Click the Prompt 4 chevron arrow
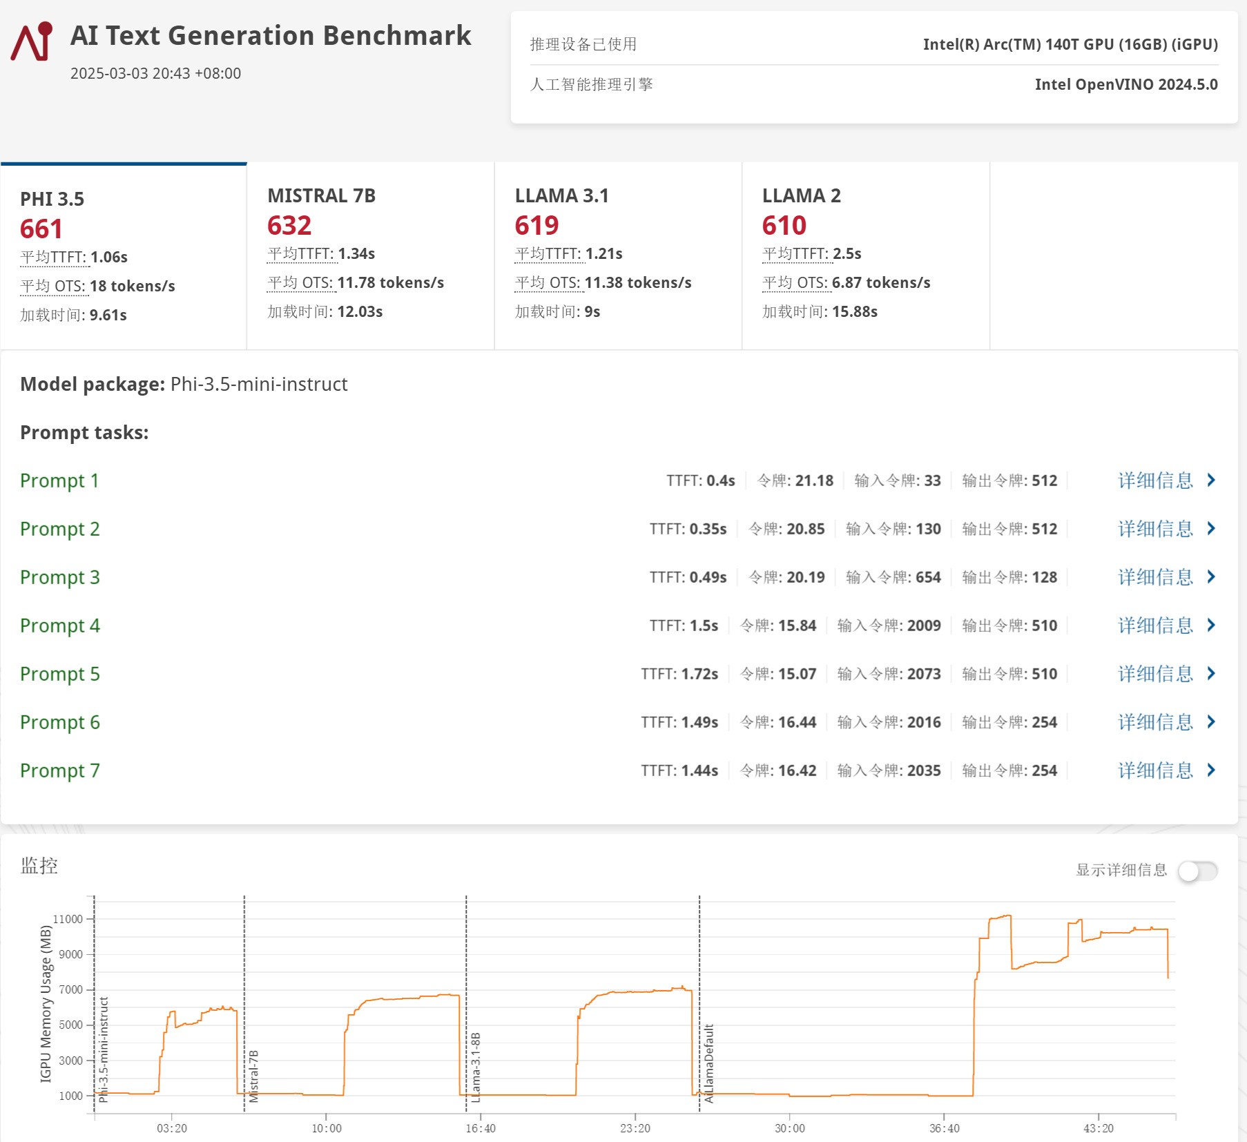The width and height of the screenshot is (1247, 1142). (x=1211, y=626)
